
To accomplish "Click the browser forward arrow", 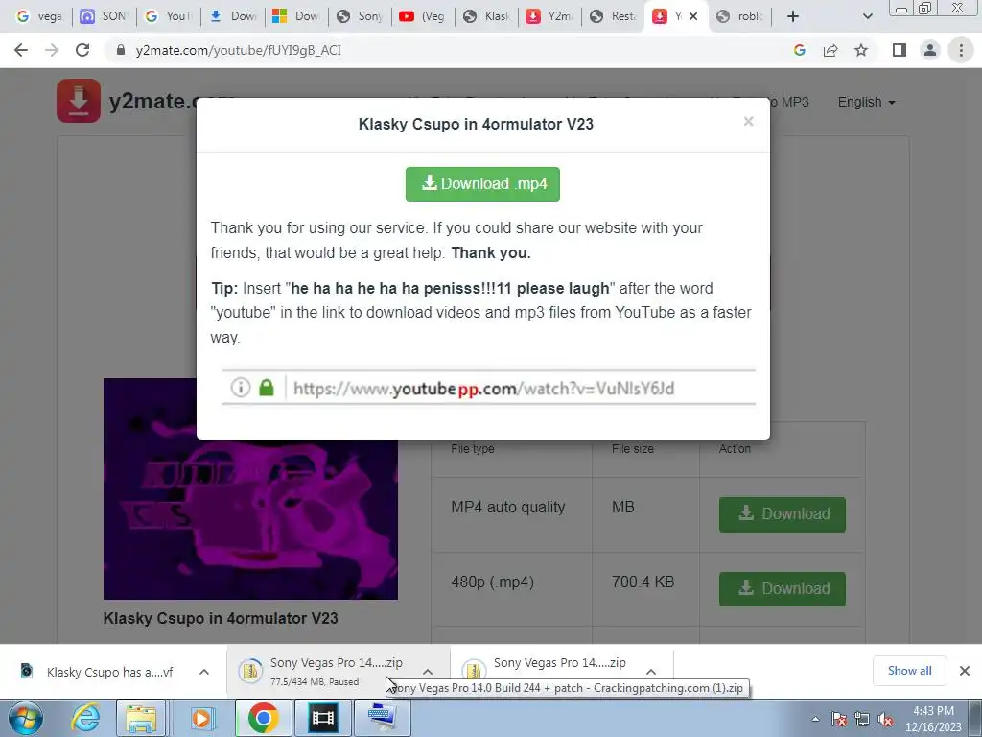I will [x=52, y=50].
